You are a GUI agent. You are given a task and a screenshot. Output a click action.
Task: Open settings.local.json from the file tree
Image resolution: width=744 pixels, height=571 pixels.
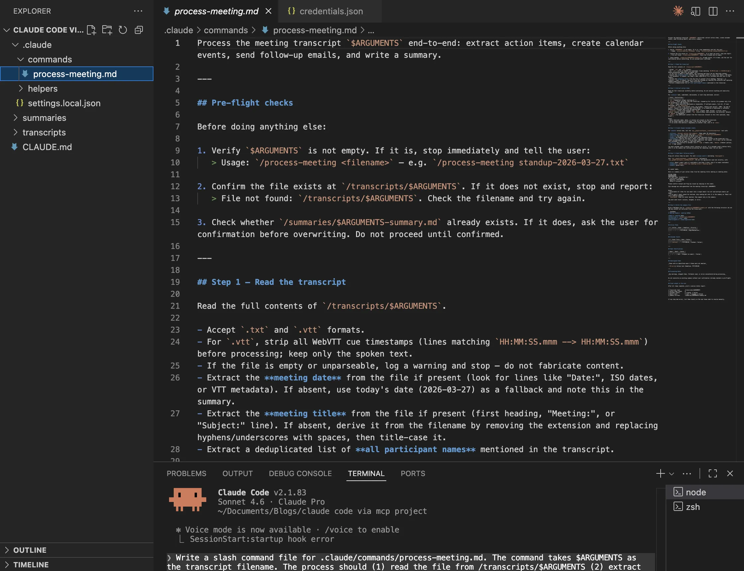tap(64, 103)
